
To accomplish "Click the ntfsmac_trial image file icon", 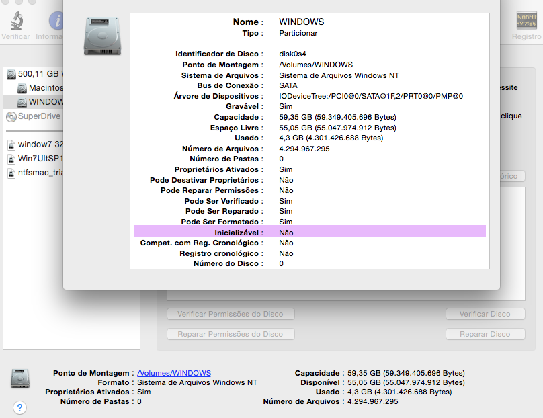I will [11, 173].
